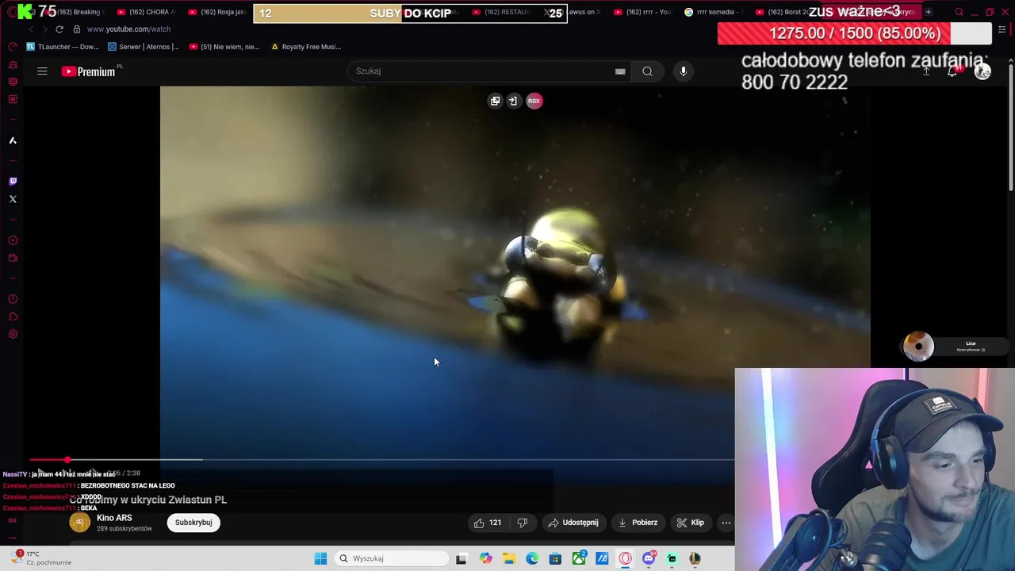This screenshot has width=1015, height=571.
Task: Open Microsoft Store from taskbar
Action: coord(555,558)
